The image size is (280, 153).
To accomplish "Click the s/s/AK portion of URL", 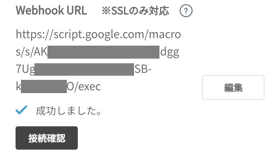I will [x=31, y=52].
